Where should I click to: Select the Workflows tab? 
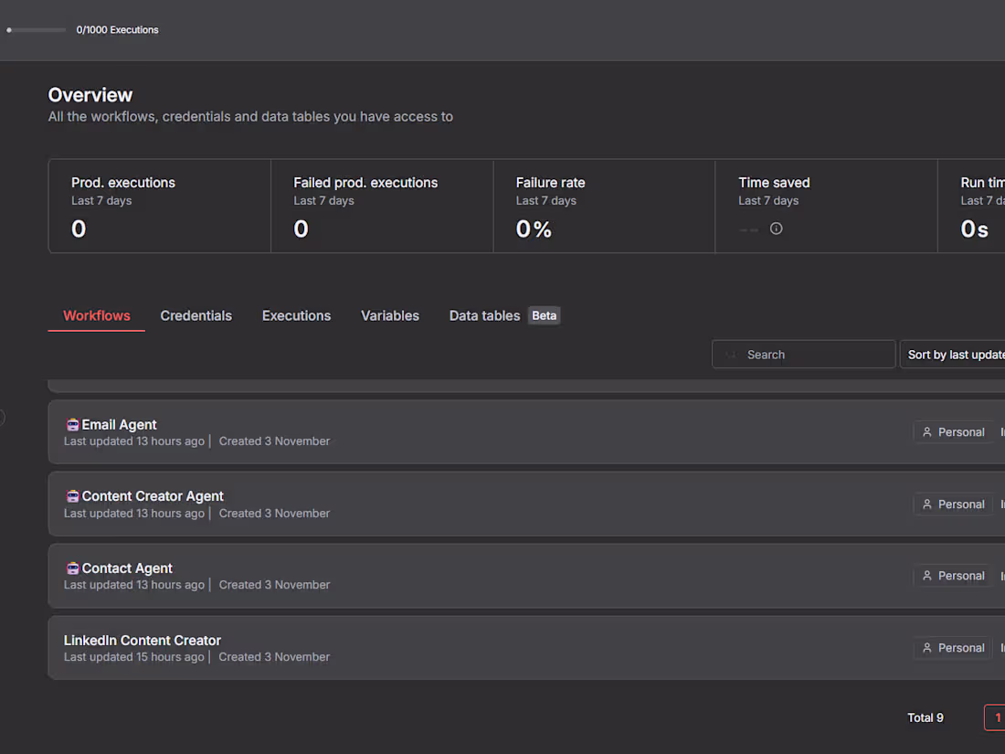(x=96, y=315)
